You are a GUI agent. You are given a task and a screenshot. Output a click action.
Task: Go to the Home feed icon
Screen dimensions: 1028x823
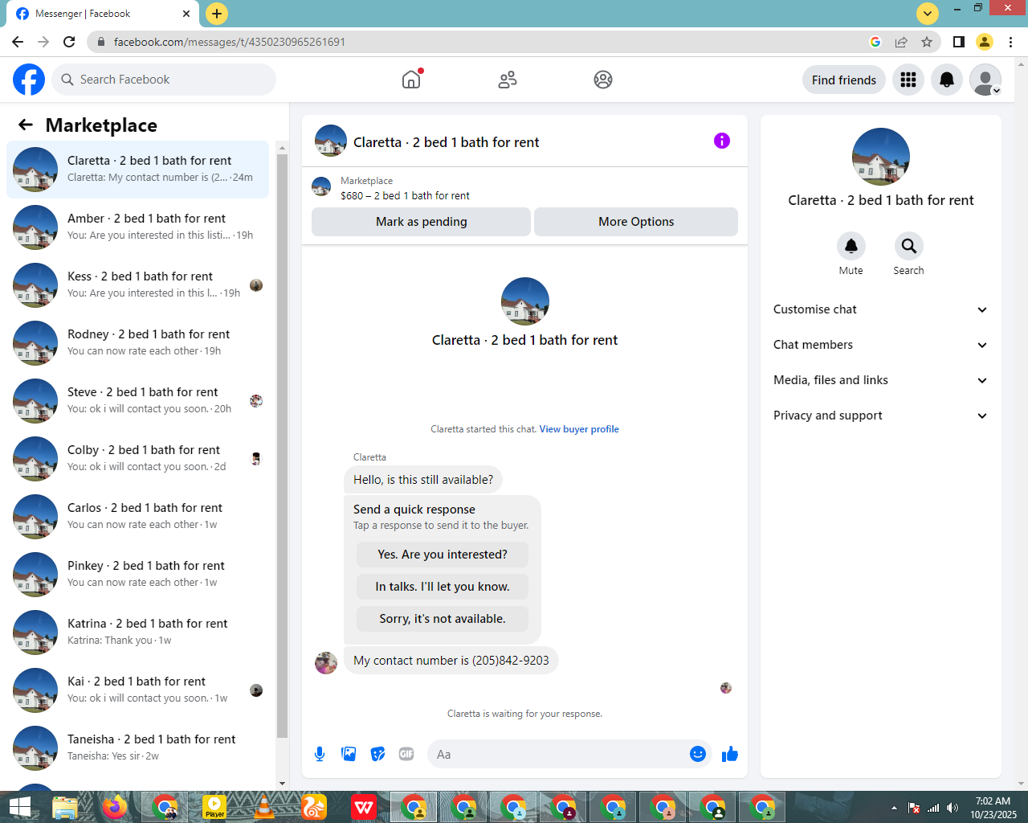pyautogui.click(x=411, y=80)
